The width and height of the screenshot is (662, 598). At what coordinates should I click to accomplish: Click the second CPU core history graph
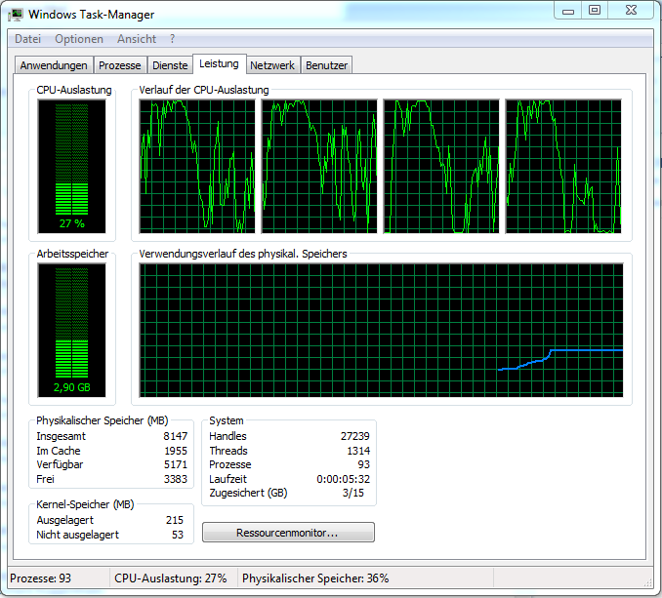pos(319,166)
